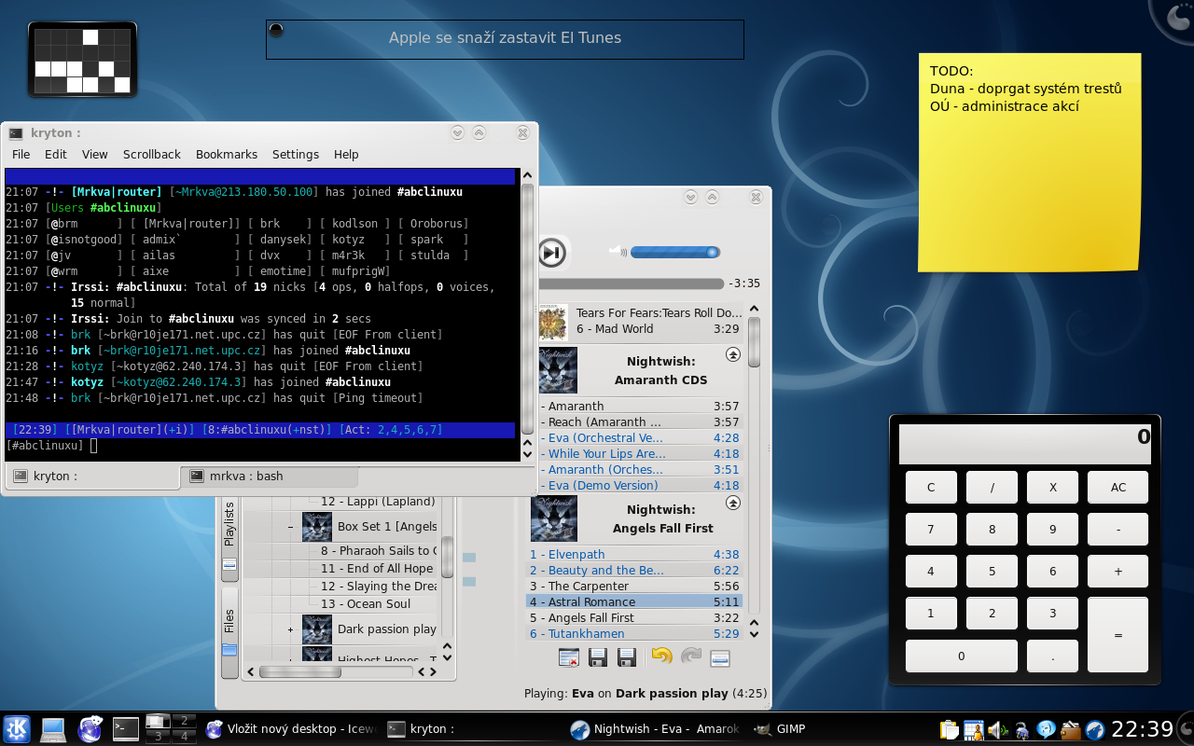1194x746 pixels.
Task: Open the calendar reminder tray icon
Action: (974, 729)
